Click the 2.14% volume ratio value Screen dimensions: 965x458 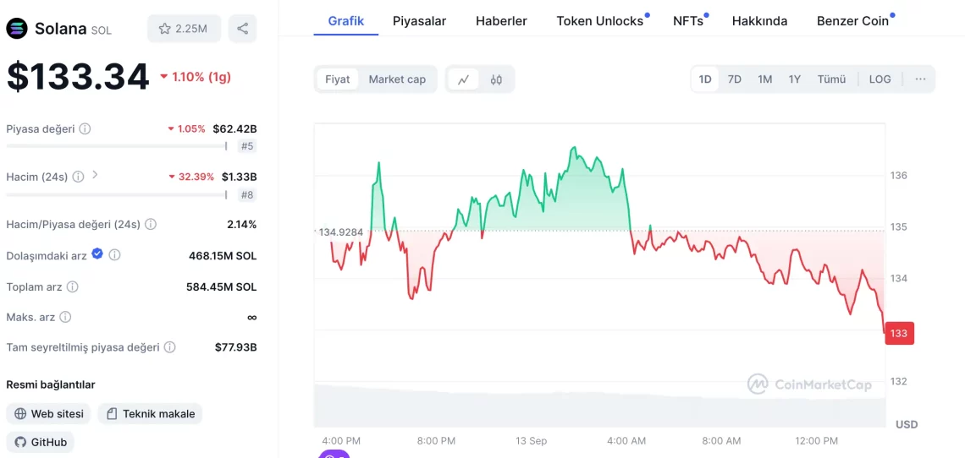pos(242,225)
